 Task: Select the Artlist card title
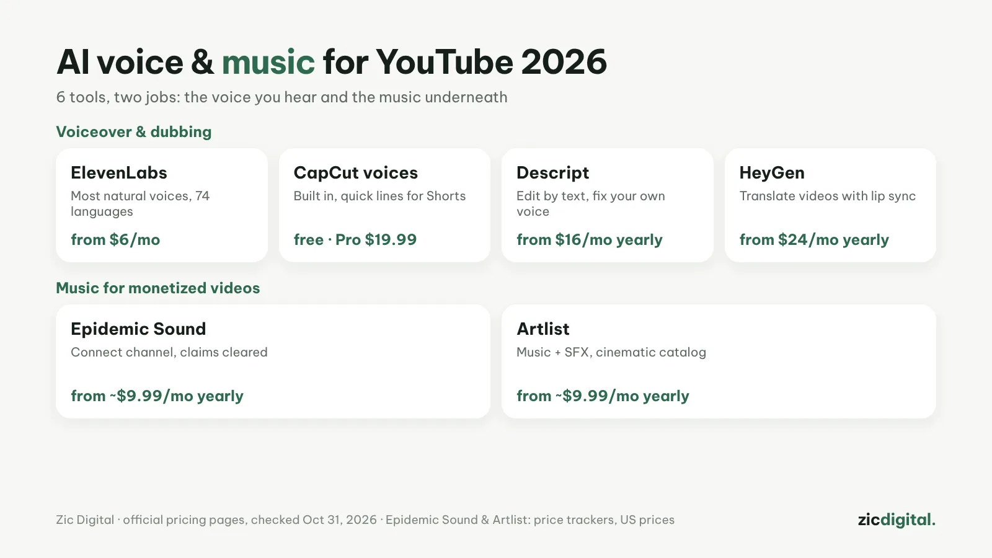(x=543, y=329)
